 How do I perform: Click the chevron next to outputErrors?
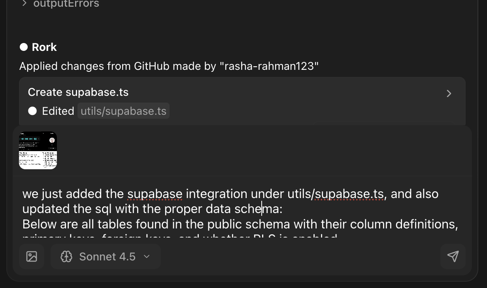(24, 3)
